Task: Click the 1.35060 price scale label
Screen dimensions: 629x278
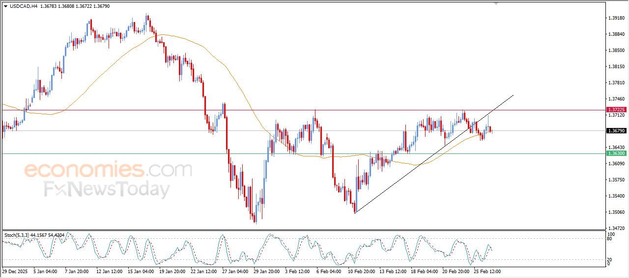Action: (x=616, y=212)
